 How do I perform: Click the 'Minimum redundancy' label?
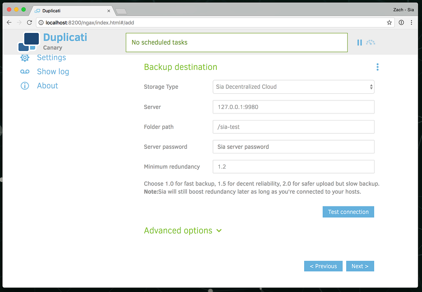172,167
